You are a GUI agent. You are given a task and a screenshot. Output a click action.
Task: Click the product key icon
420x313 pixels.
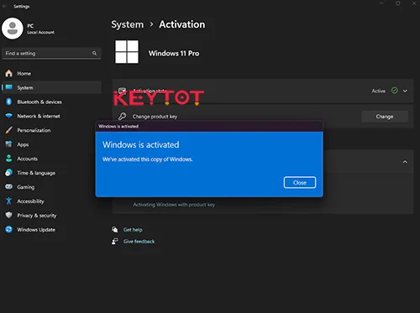point(122,116)
